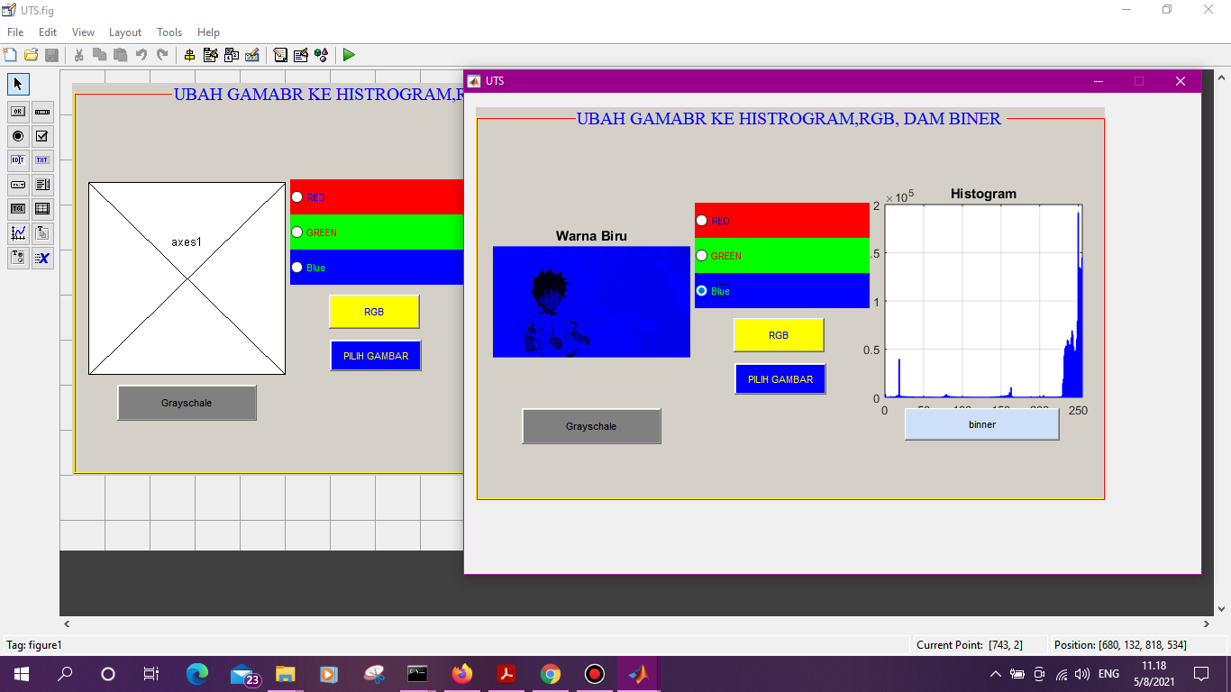Open Windows Start menu
1231x692 pixels.
(22, 674)
